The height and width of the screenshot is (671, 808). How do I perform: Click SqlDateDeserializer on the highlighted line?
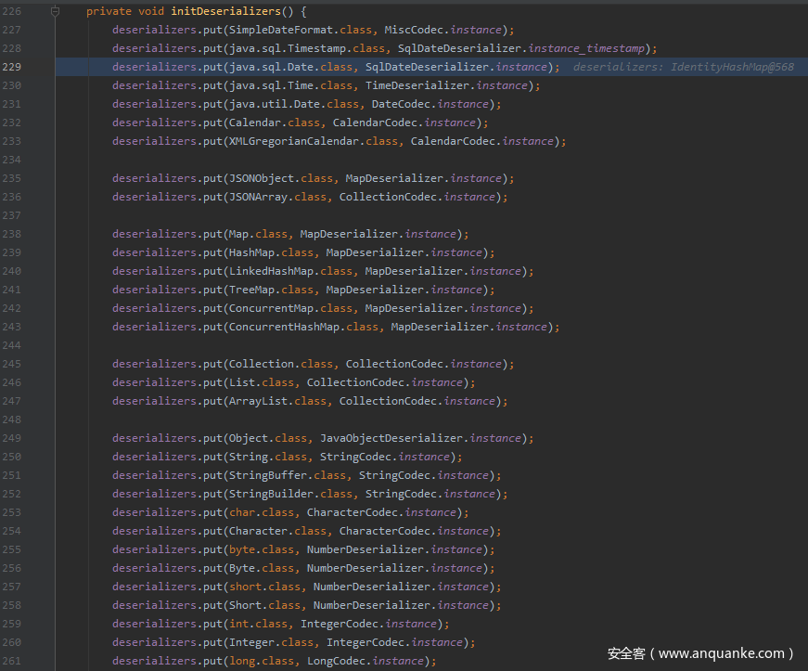coord(425,67)
